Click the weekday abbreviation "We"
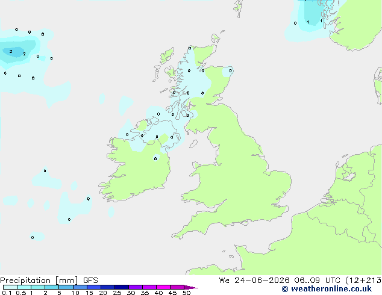The width and height of the screenshot is (382, 295). pyautogui.click(x=224, y=281)
